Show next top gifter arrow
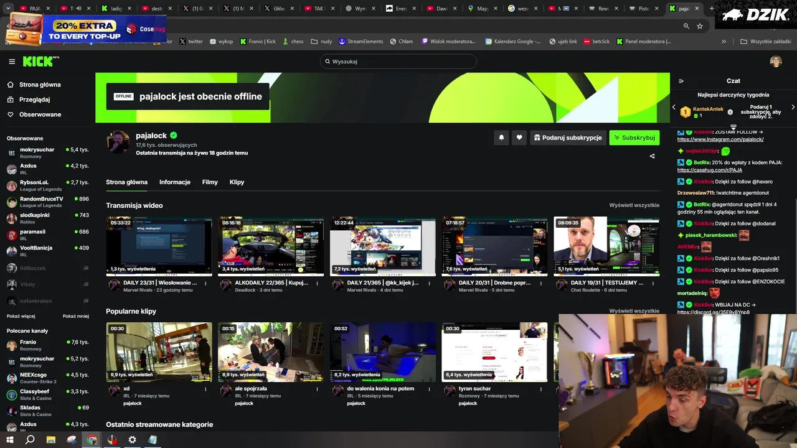Image resolution: width=797 pixels, height=448 pixels. [x=793, y=108]
